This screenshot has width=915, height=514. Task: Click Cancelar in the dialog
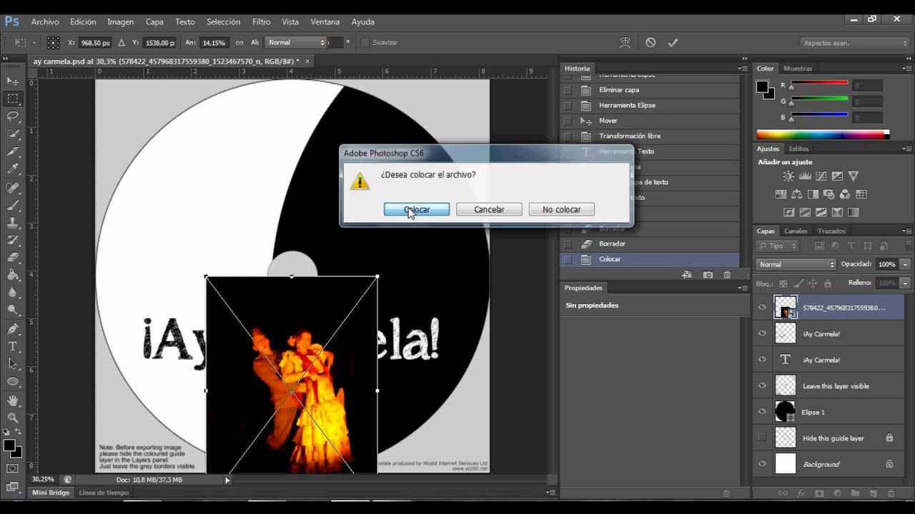[x=489, y=209]
